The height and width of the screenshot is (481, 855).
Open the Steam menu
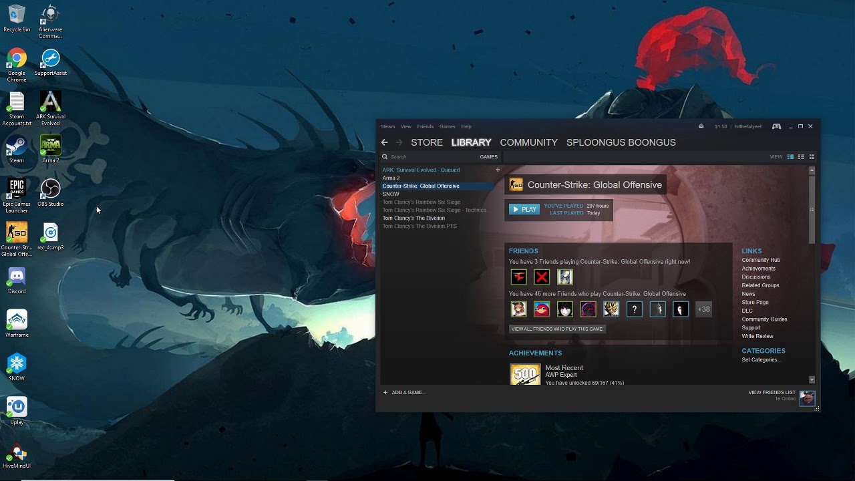pyautogui.click(x=387, y=126)
